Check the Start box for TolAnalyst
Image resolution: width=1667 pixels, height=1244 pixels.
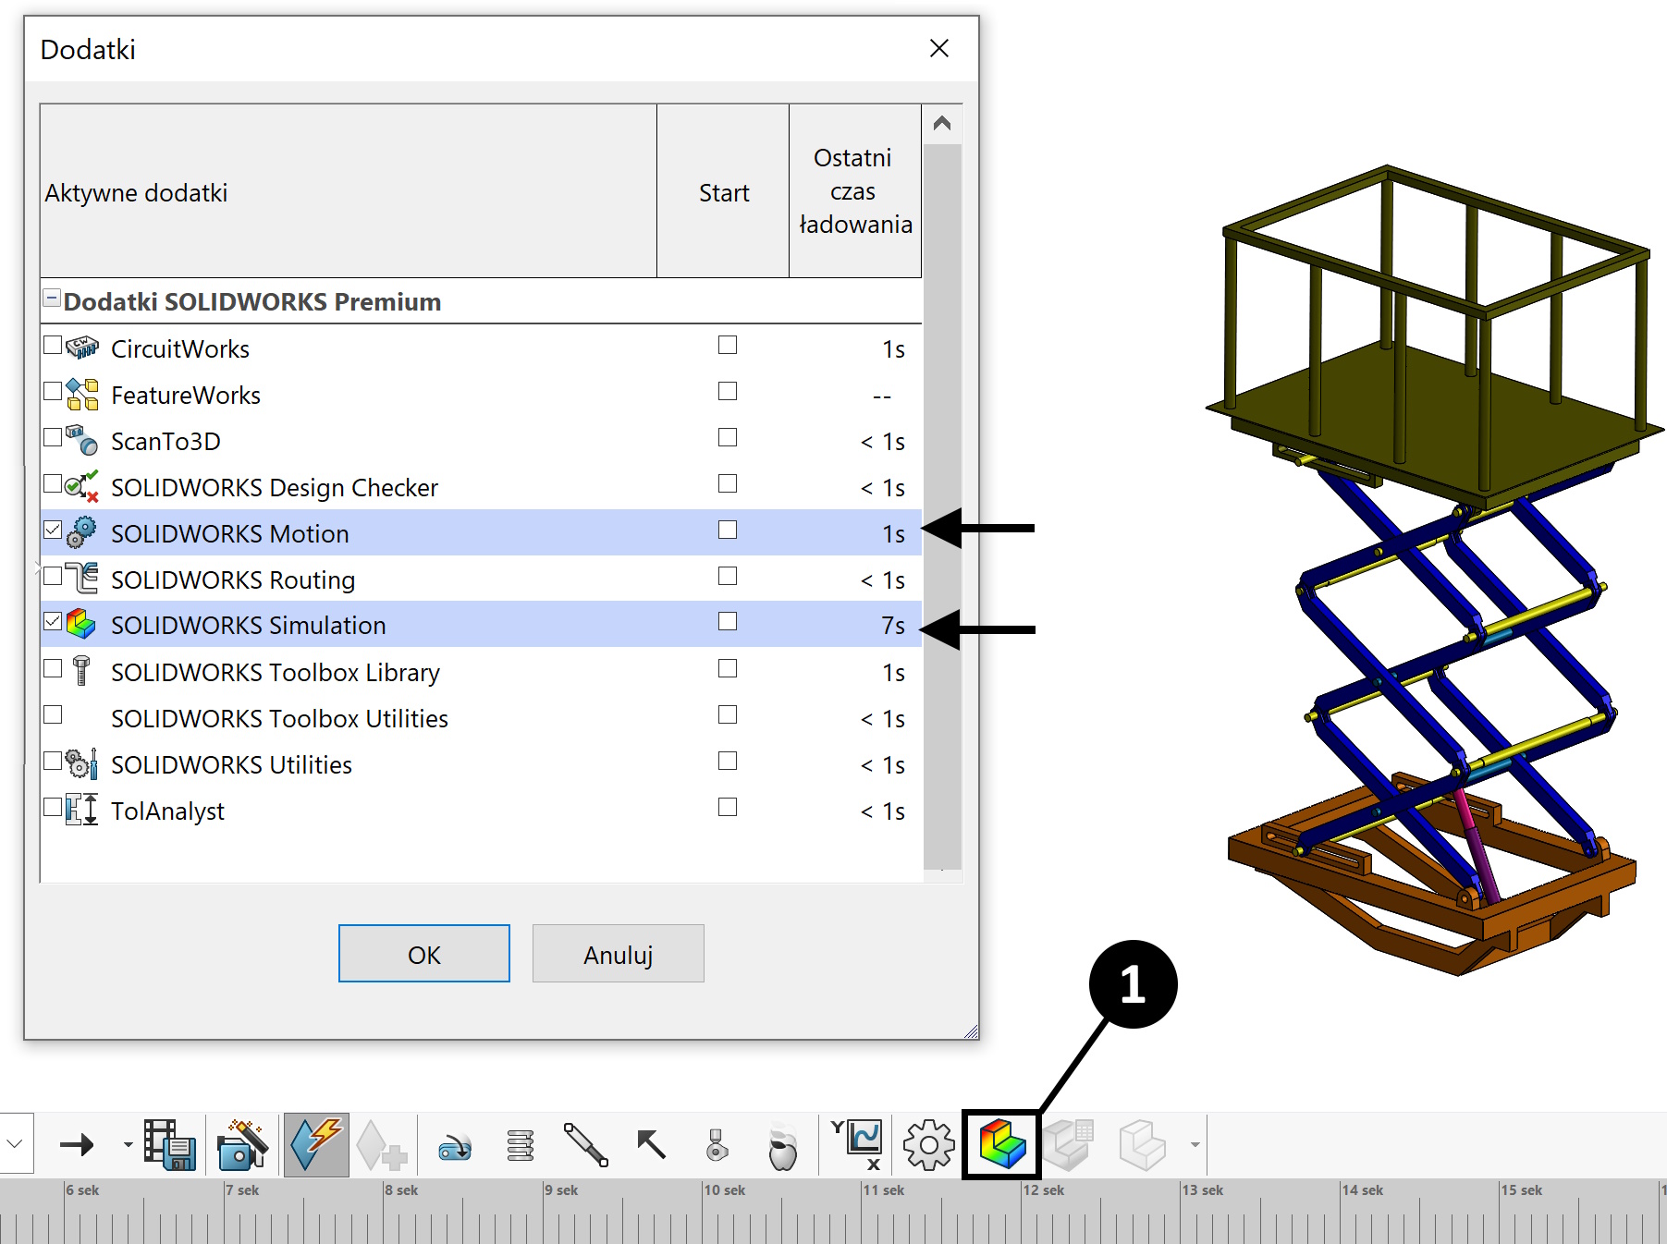[x=728, y=807]
